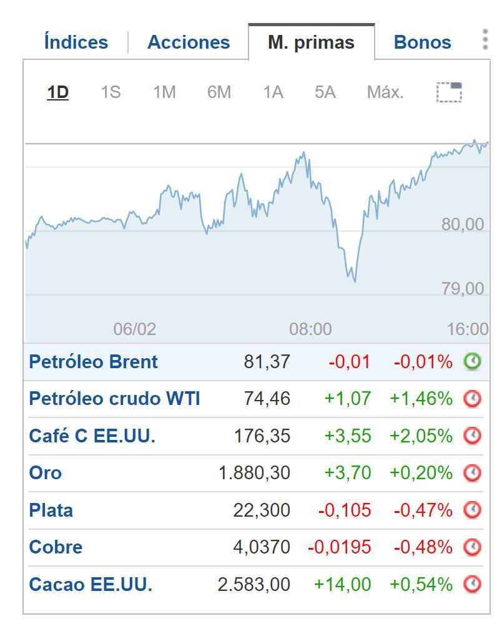Click the clock icon next to Petróleo crudo WTI
Screen dimensions: 502x634
[471, 398]
